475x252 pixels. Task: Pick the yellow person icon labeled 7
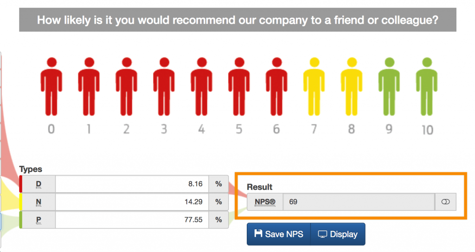coord(314,86)
